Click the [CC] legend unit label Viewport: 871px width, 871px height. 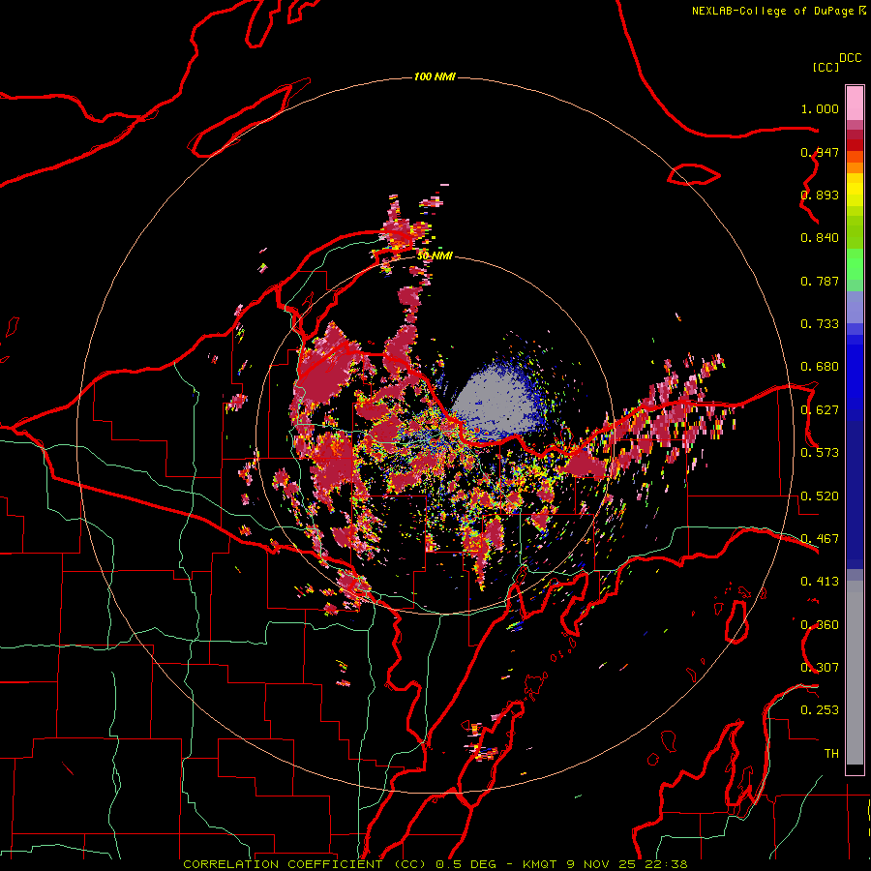(826, 67)
